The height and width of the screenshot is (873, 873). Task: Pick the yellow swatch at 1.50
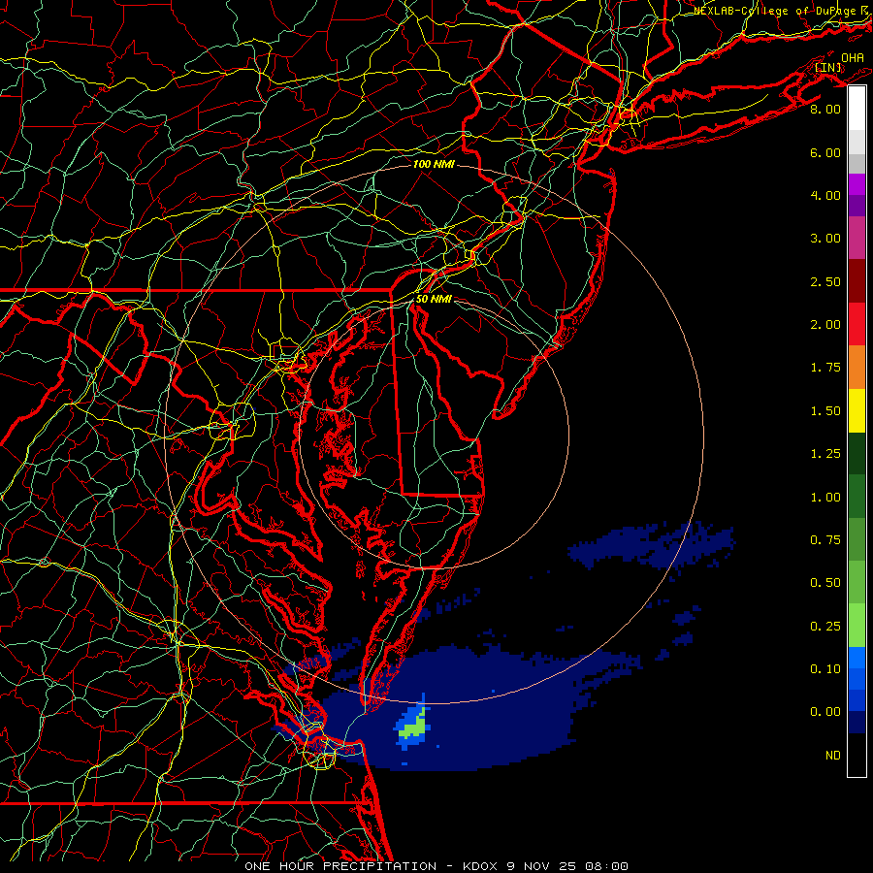coord(857,410)
